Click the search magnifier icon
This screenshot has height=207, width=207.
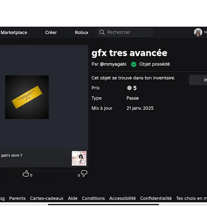tap(102, 32)
